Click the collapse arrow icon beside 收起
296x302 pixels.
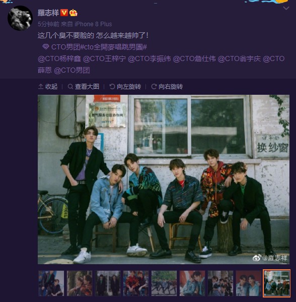coord(41,87)
